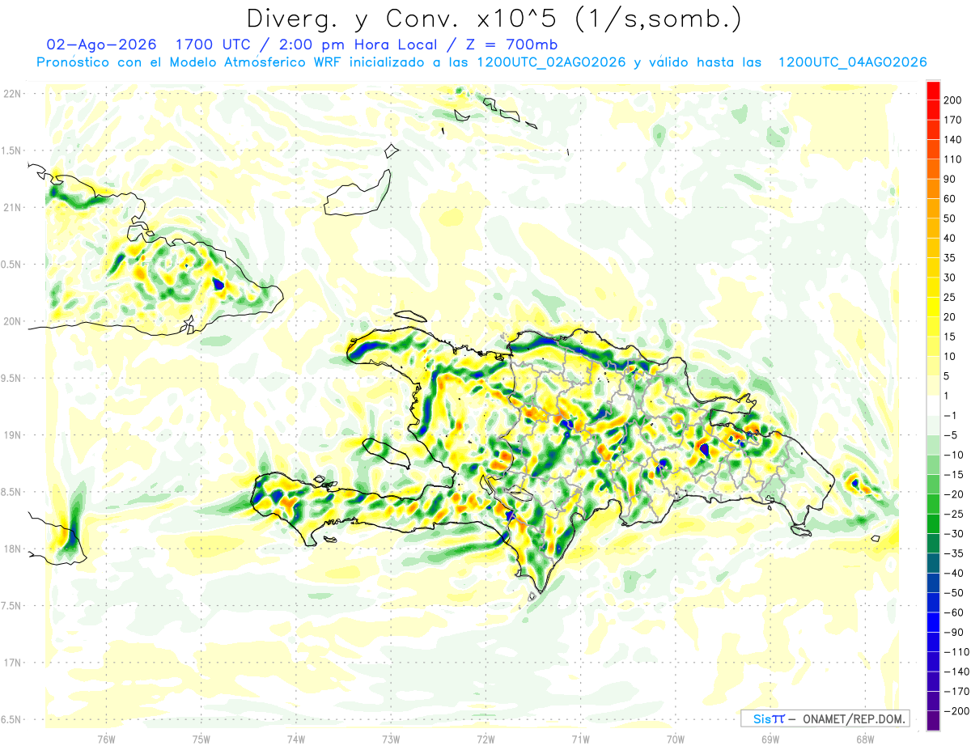Click the '22N' latitude axis label
This screenshot has height=750, width=971.
pos(12,94)
